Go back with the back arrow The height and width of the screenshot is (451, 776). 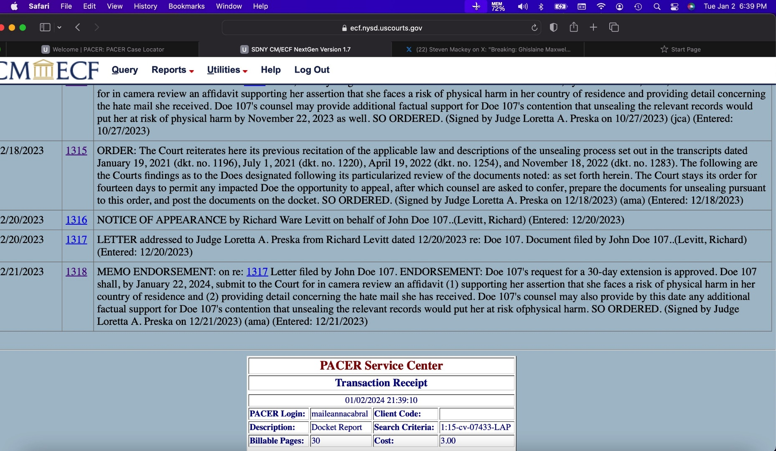(x=78, y=27)
